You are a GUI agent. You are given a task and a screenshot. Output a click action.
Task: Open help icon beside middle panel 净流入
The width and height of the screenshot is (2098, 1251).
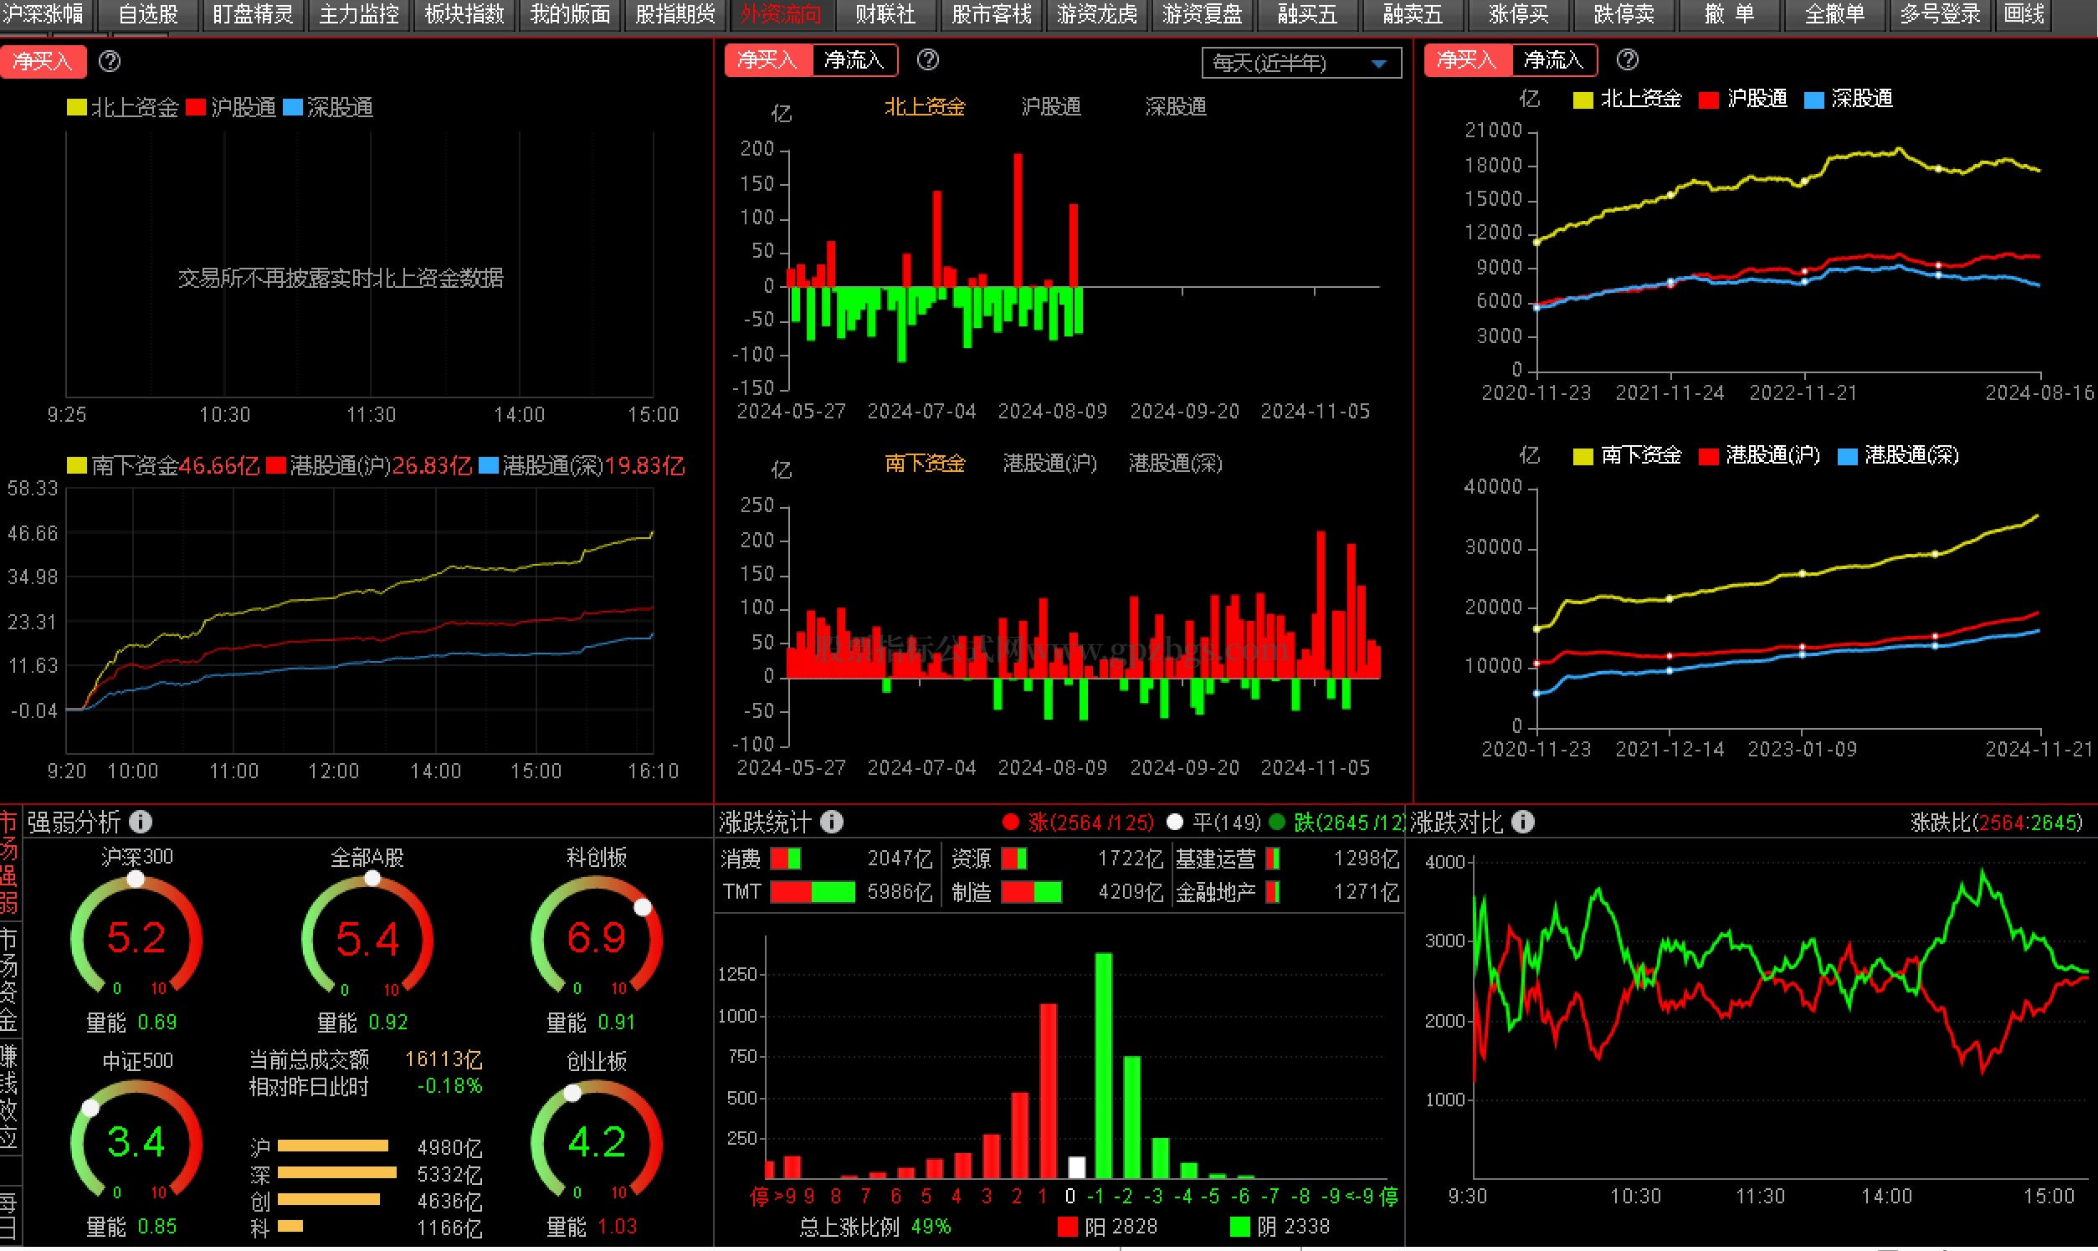(x=928, y=60)
